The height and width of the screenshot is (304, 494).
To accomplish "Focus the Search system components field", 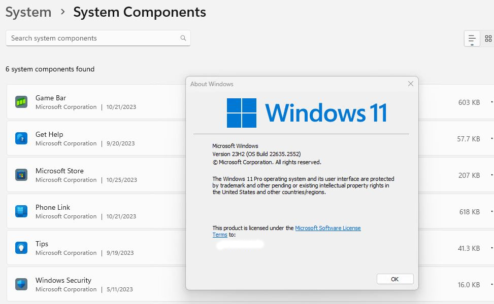I will click(x=94, y=38).
